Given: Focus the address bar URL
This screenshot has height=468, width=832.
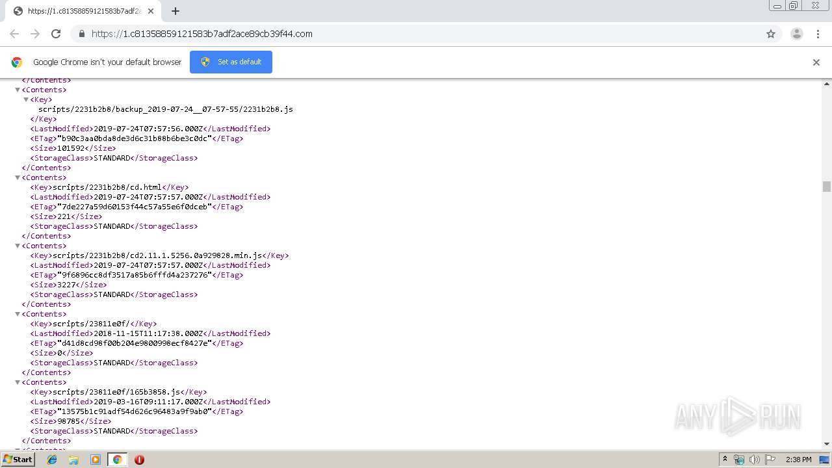Looking at the screenshot, I should [x=202, y=34].
